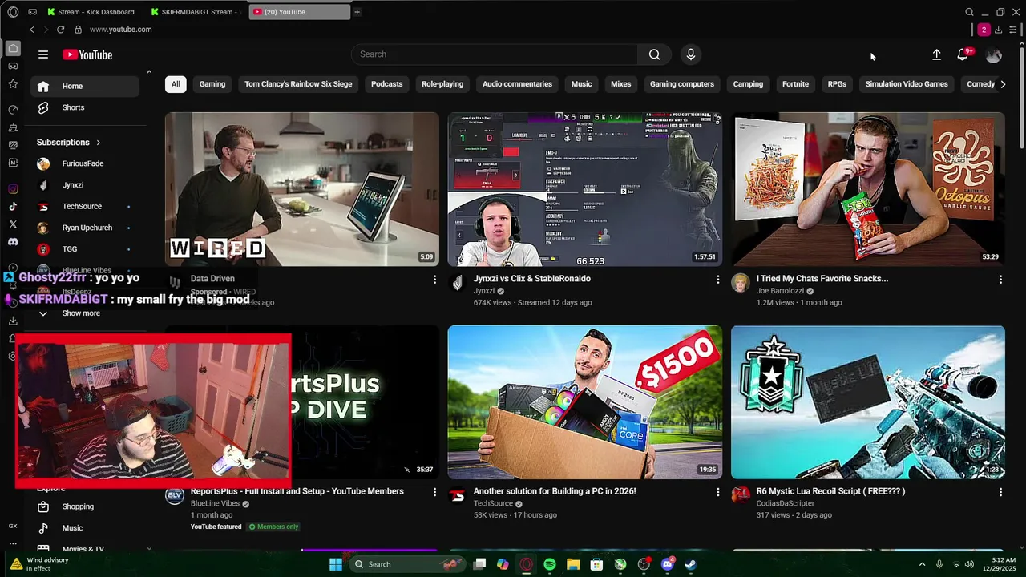The width and height of the screenshot is (1026, 577).
Task: Click the Opera menu logo
Action: (x=13, y=12)
